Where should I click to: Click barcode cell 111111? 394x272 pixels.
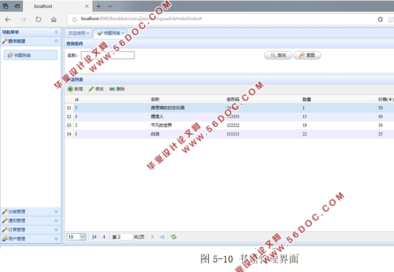pyautogui.click(x=263, y=134)
